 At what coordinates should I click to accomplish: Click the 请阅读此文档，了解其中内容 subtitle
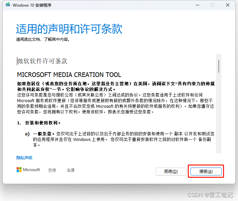(43, 39)
